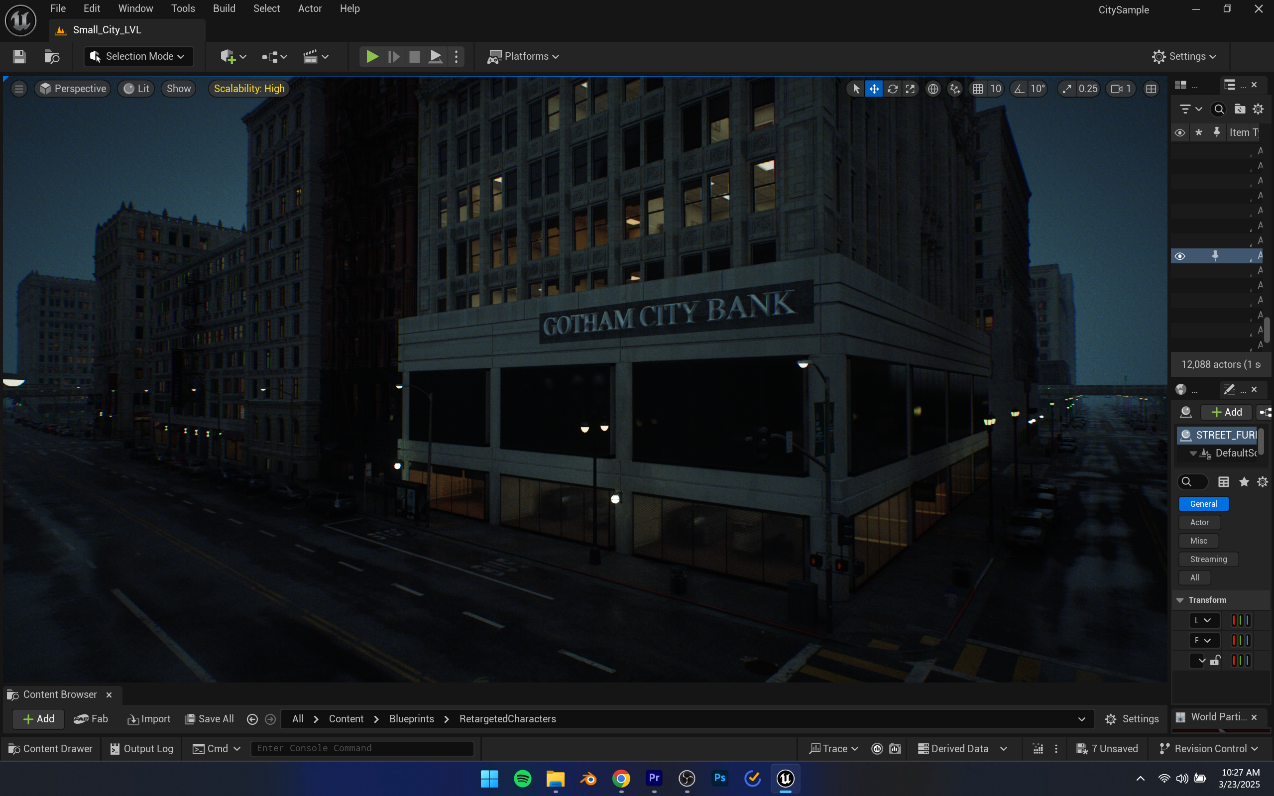The image size is (1274, 796).
Task: Switch to Content Browser tab
Action: click(59, 694)
